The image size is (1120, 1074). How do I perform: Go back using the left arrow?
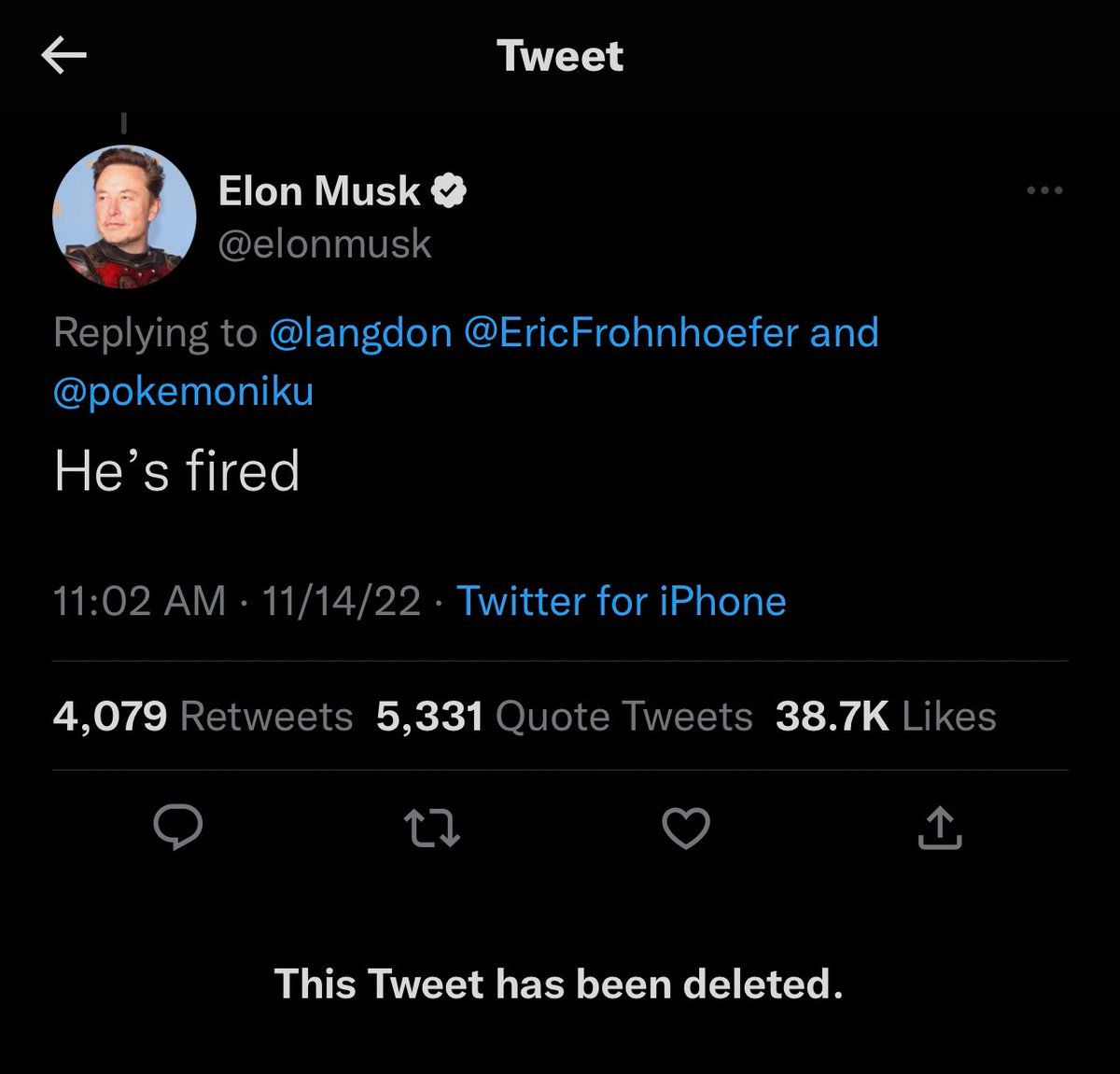pos(64,57)
